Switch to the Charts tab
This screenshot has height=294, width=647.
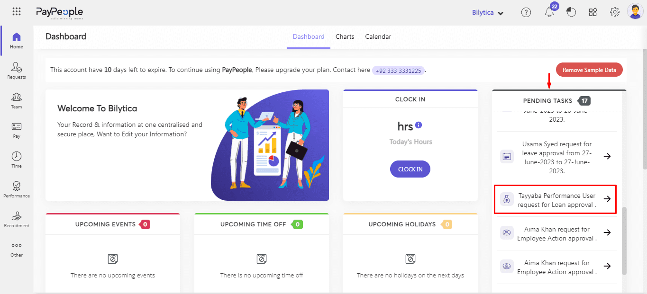coord(345,36)
